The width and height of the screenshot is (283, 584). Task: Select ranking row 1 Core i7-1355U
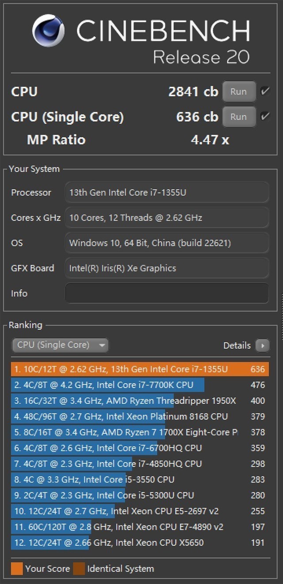click(140, 369)
